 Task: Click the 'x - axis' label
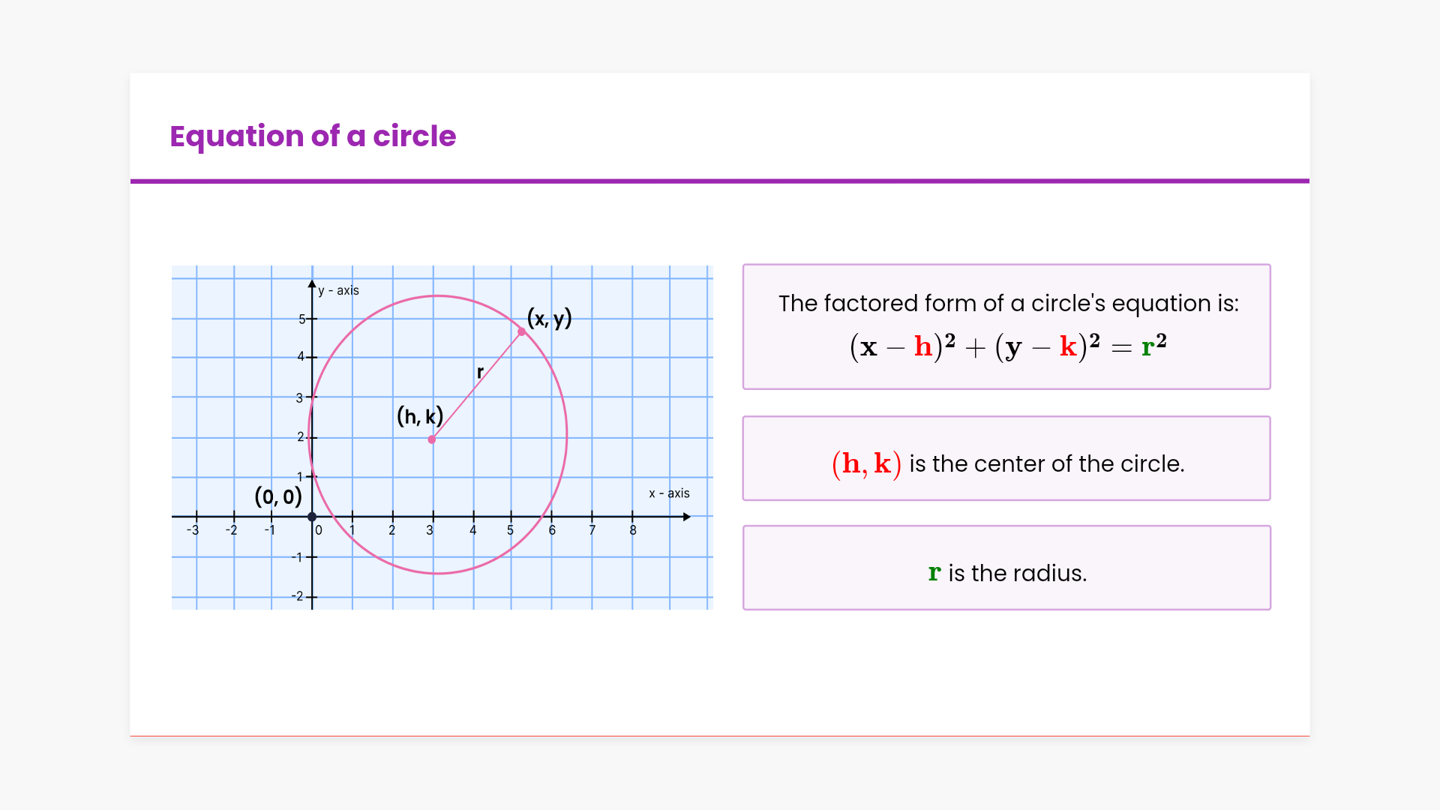(669, 493)
